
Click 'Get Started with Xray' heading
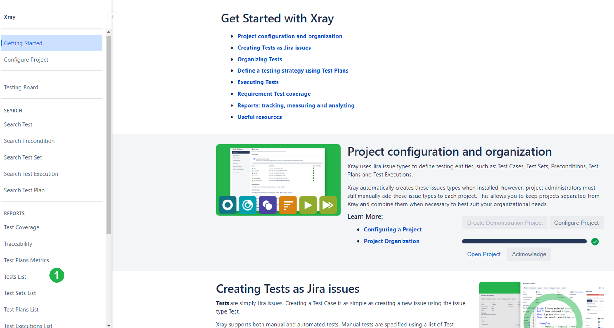(x=277, y=18)
